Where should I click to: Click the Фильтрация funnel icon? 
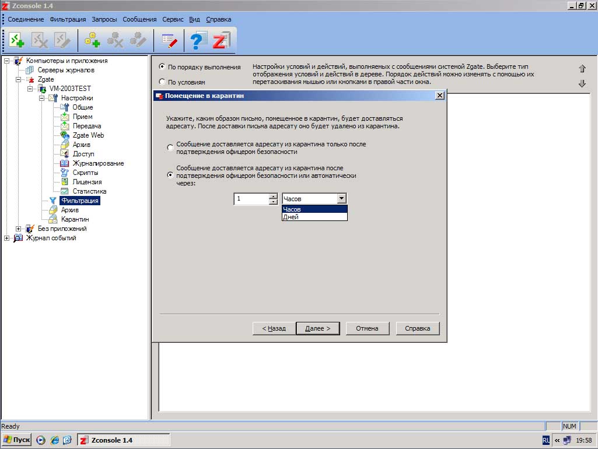tap(53, 201)
